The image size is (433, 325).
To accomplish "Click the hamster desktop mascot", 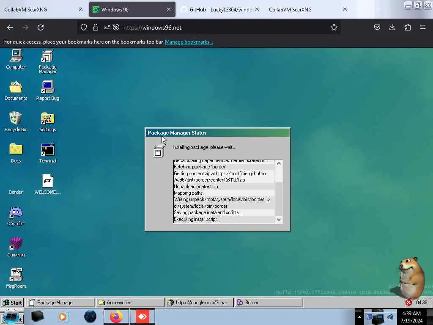I will tap(410, 277).
